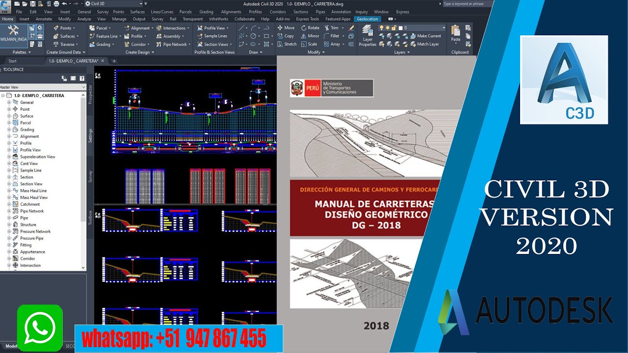Select Superelevation View in Toolspace tree
This screenshot has height=353, width=628.
(x=37, y=157)
